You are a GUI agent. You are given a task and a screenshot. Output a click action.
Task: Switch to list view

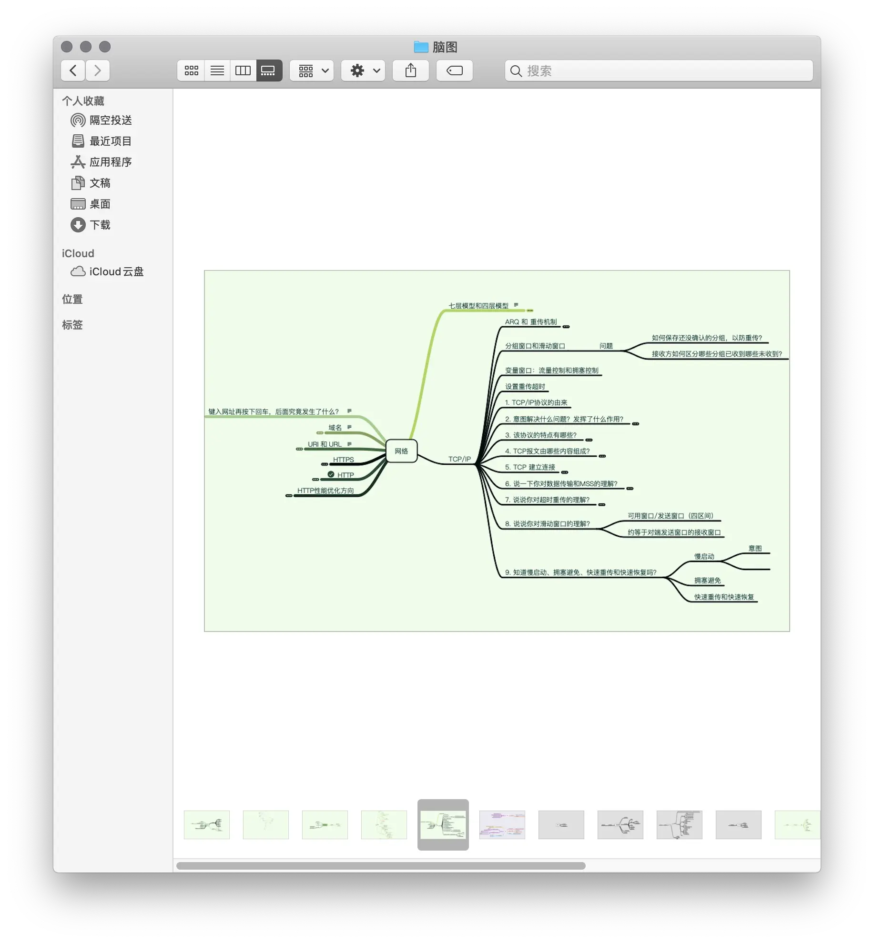(217, 70)
